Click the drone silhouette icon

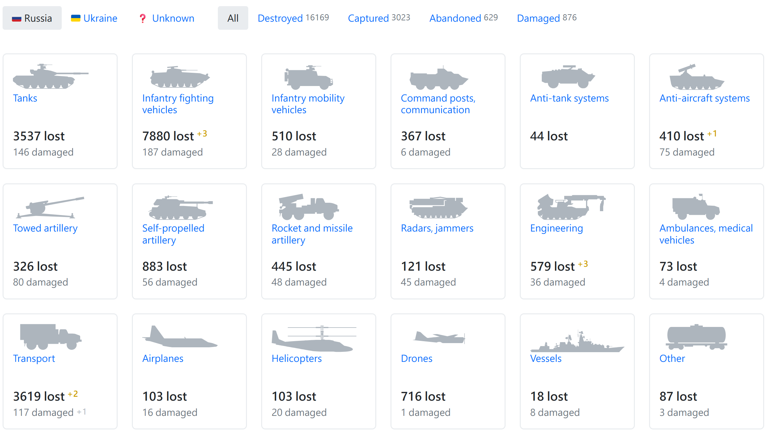[439, 337]
